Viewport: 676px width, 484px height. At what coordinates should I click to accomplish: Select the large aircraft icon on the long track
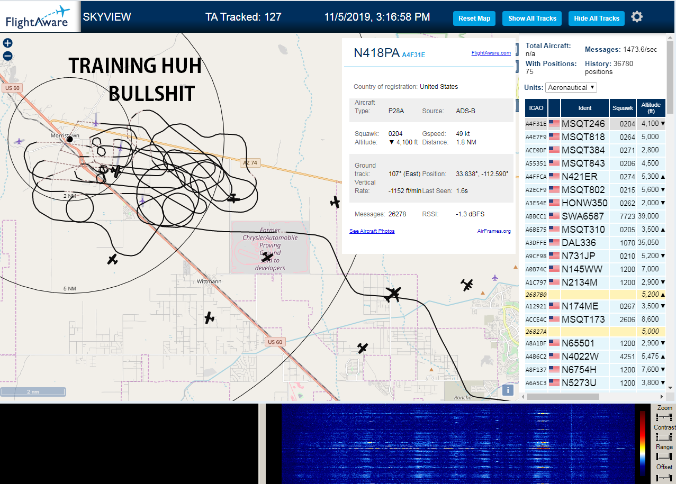[392, 294]
